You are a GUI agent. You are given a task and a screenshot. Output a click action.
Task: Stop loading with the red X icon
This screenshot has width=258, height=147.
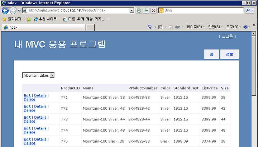[153, 10]
